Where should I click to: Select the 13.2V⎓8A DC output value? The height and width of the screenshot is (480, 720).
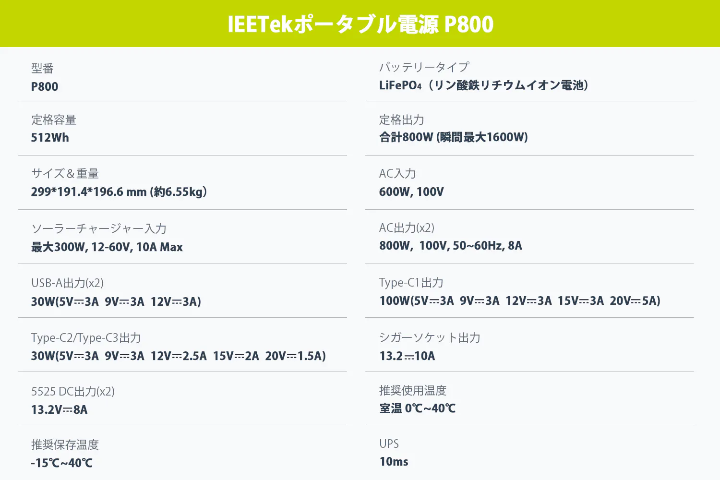point(59,410)
